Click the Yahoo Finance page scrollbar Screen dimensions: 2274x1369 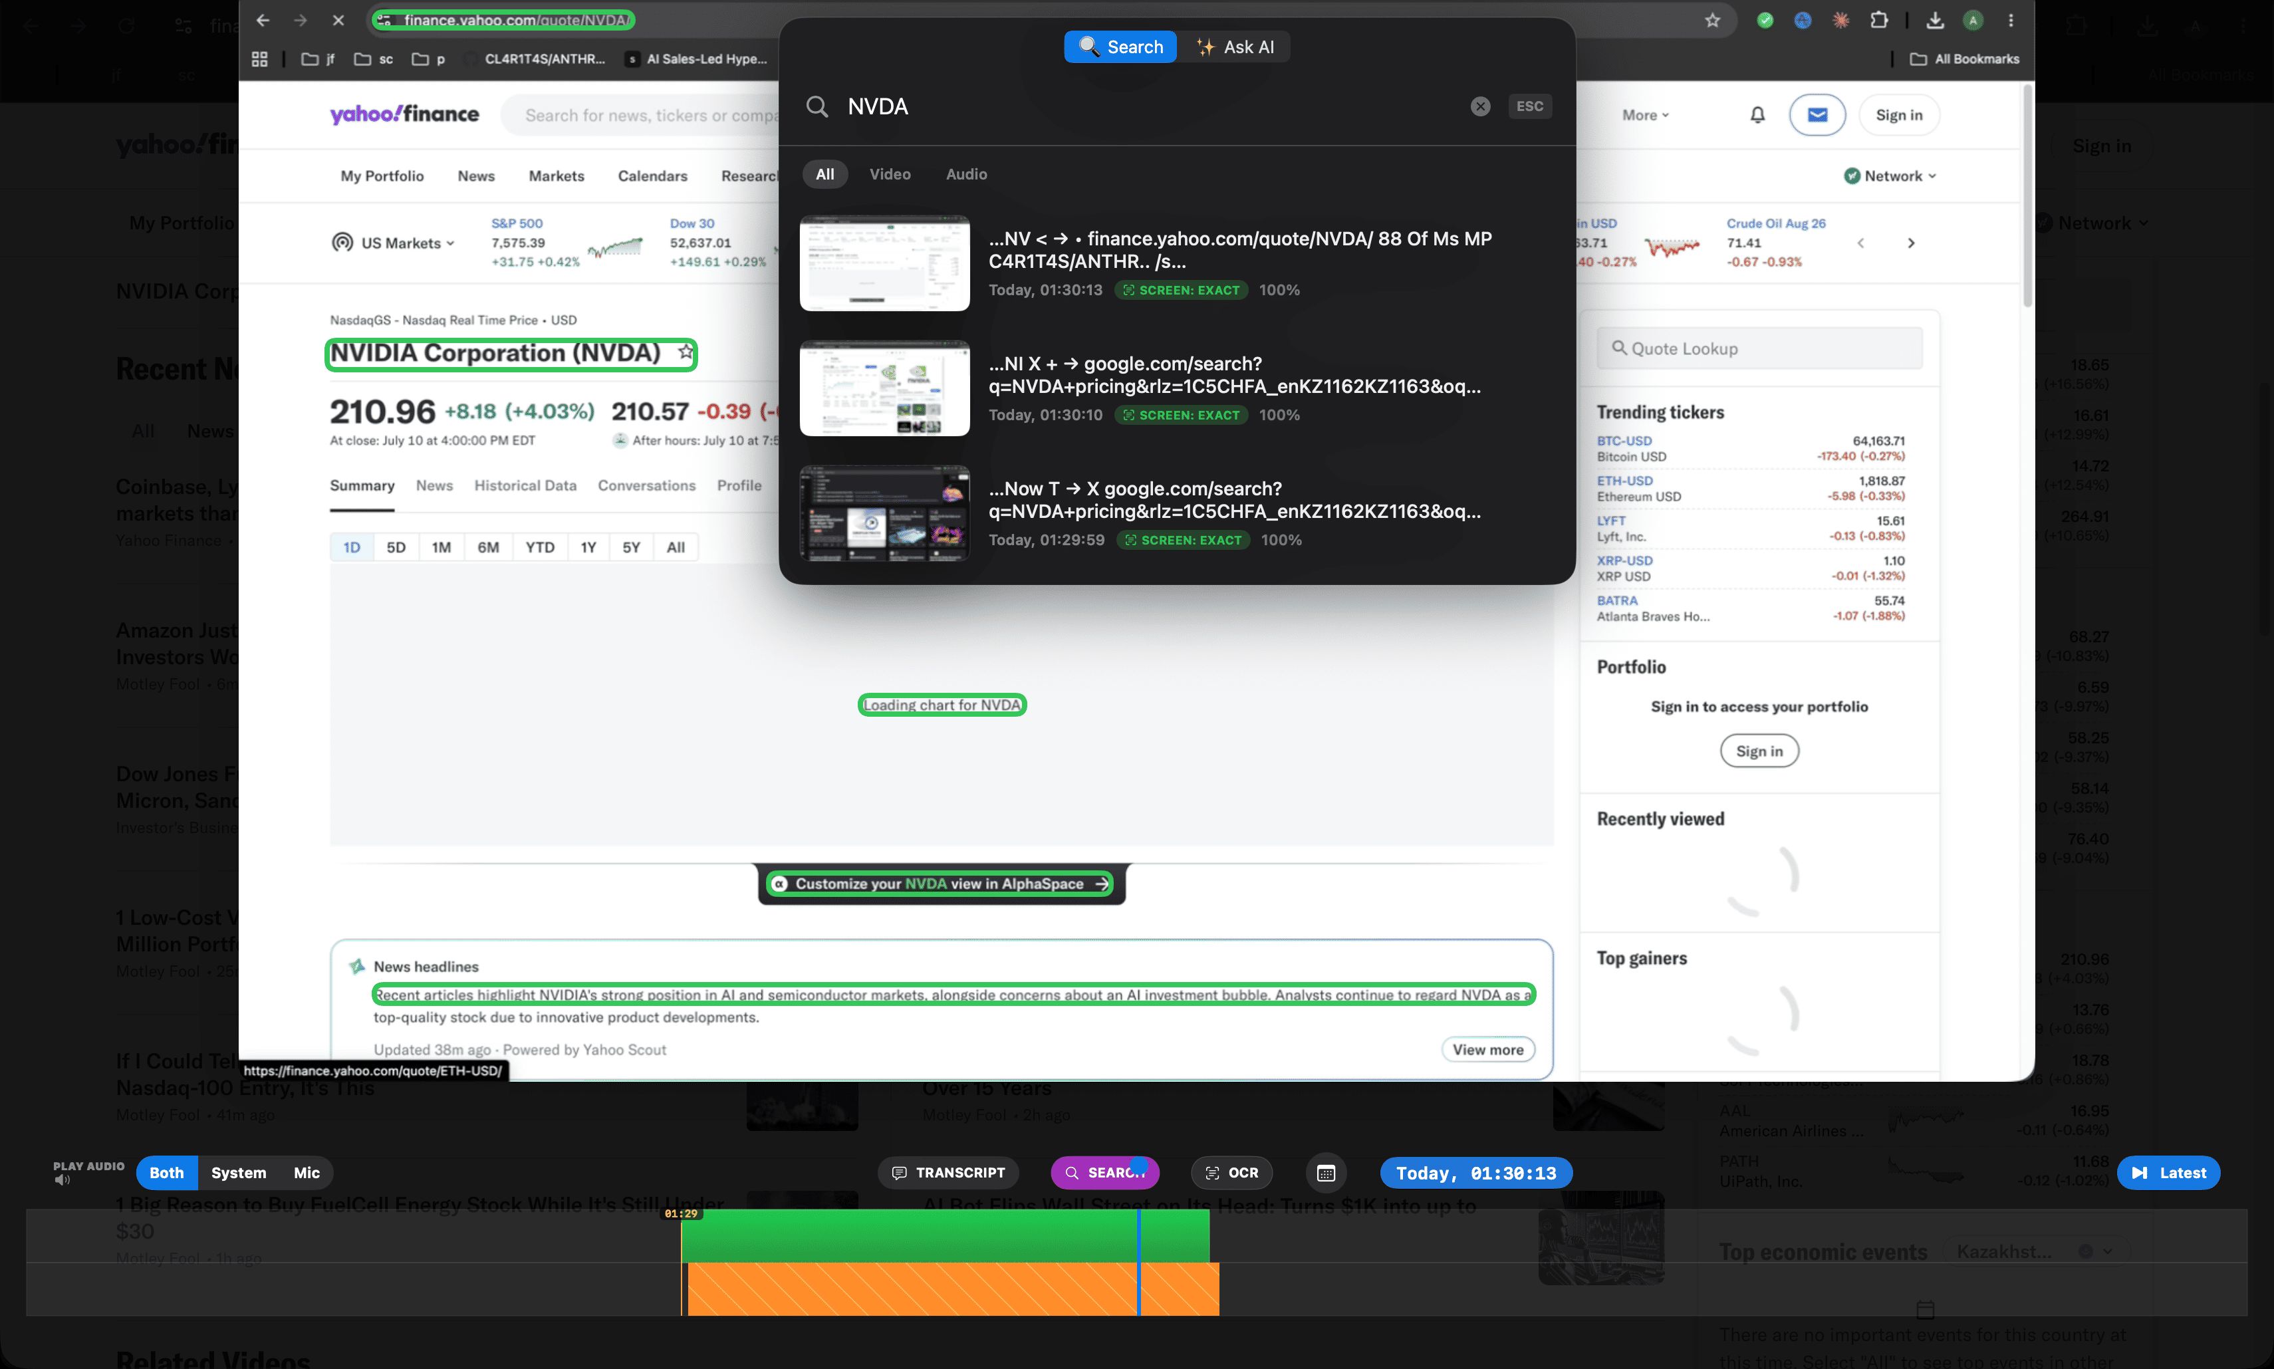click(x=2027, y=197)
